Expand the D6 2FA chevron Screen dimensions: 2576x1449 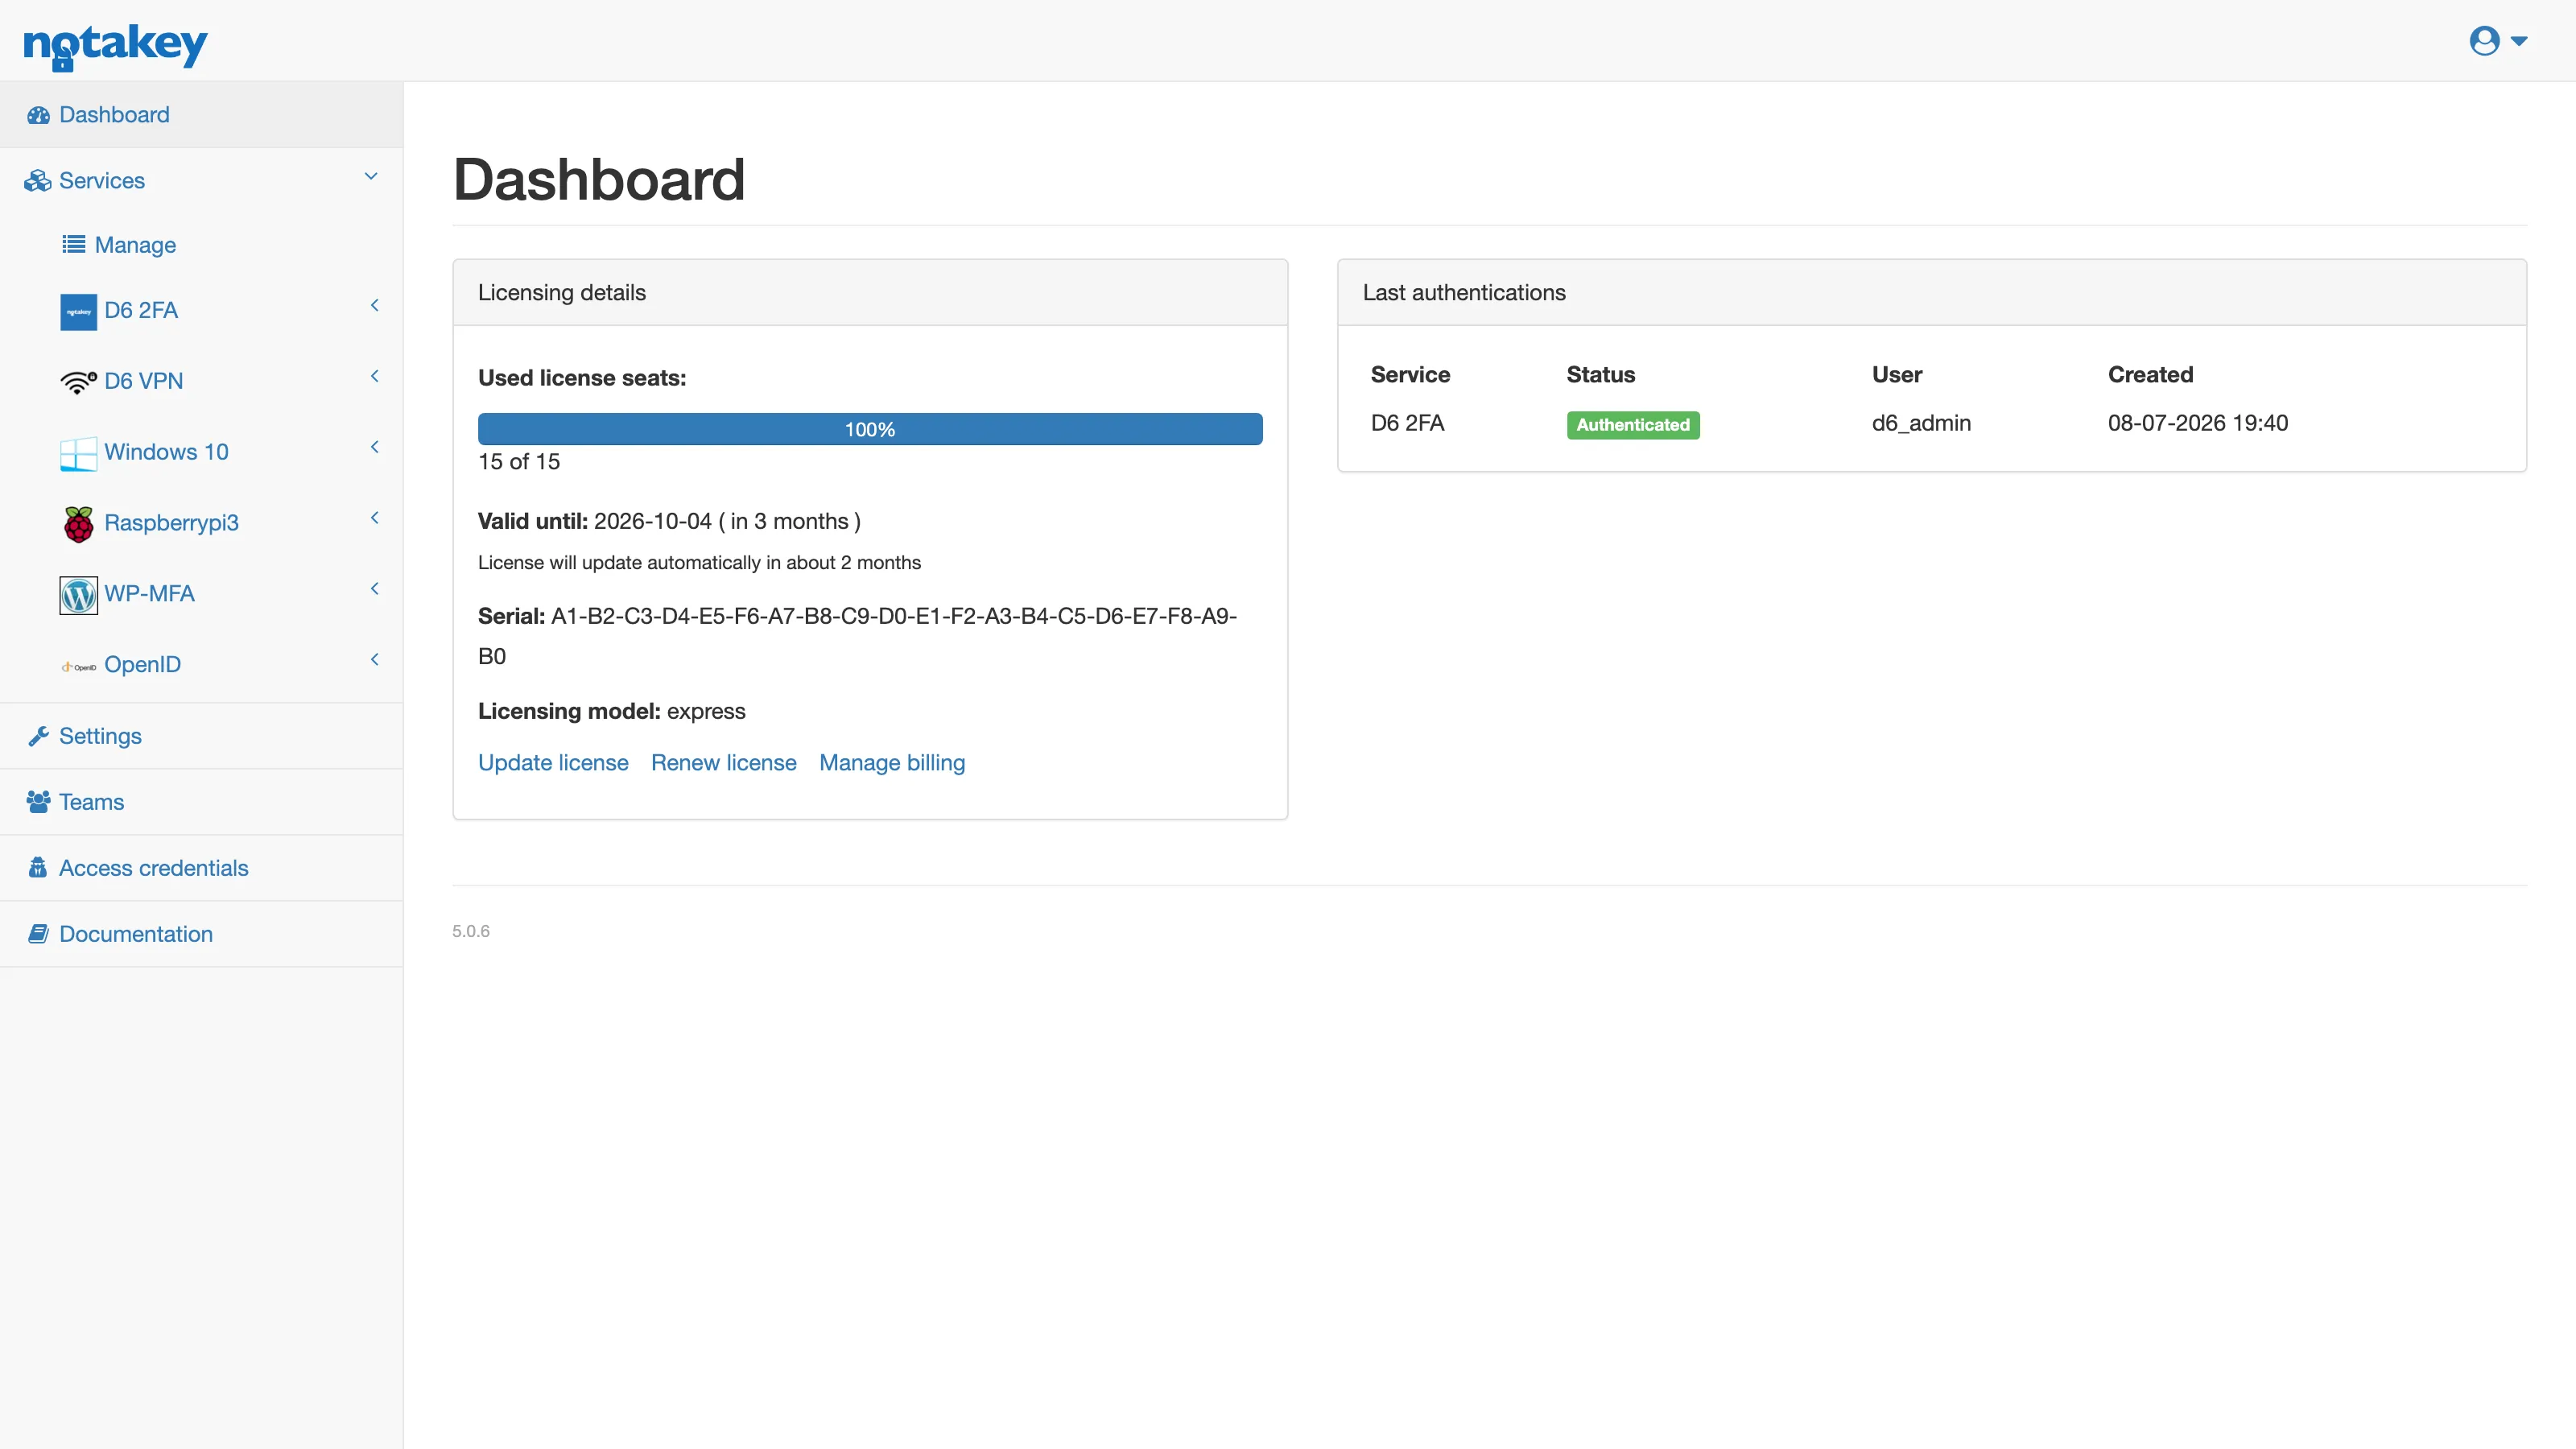375,305
